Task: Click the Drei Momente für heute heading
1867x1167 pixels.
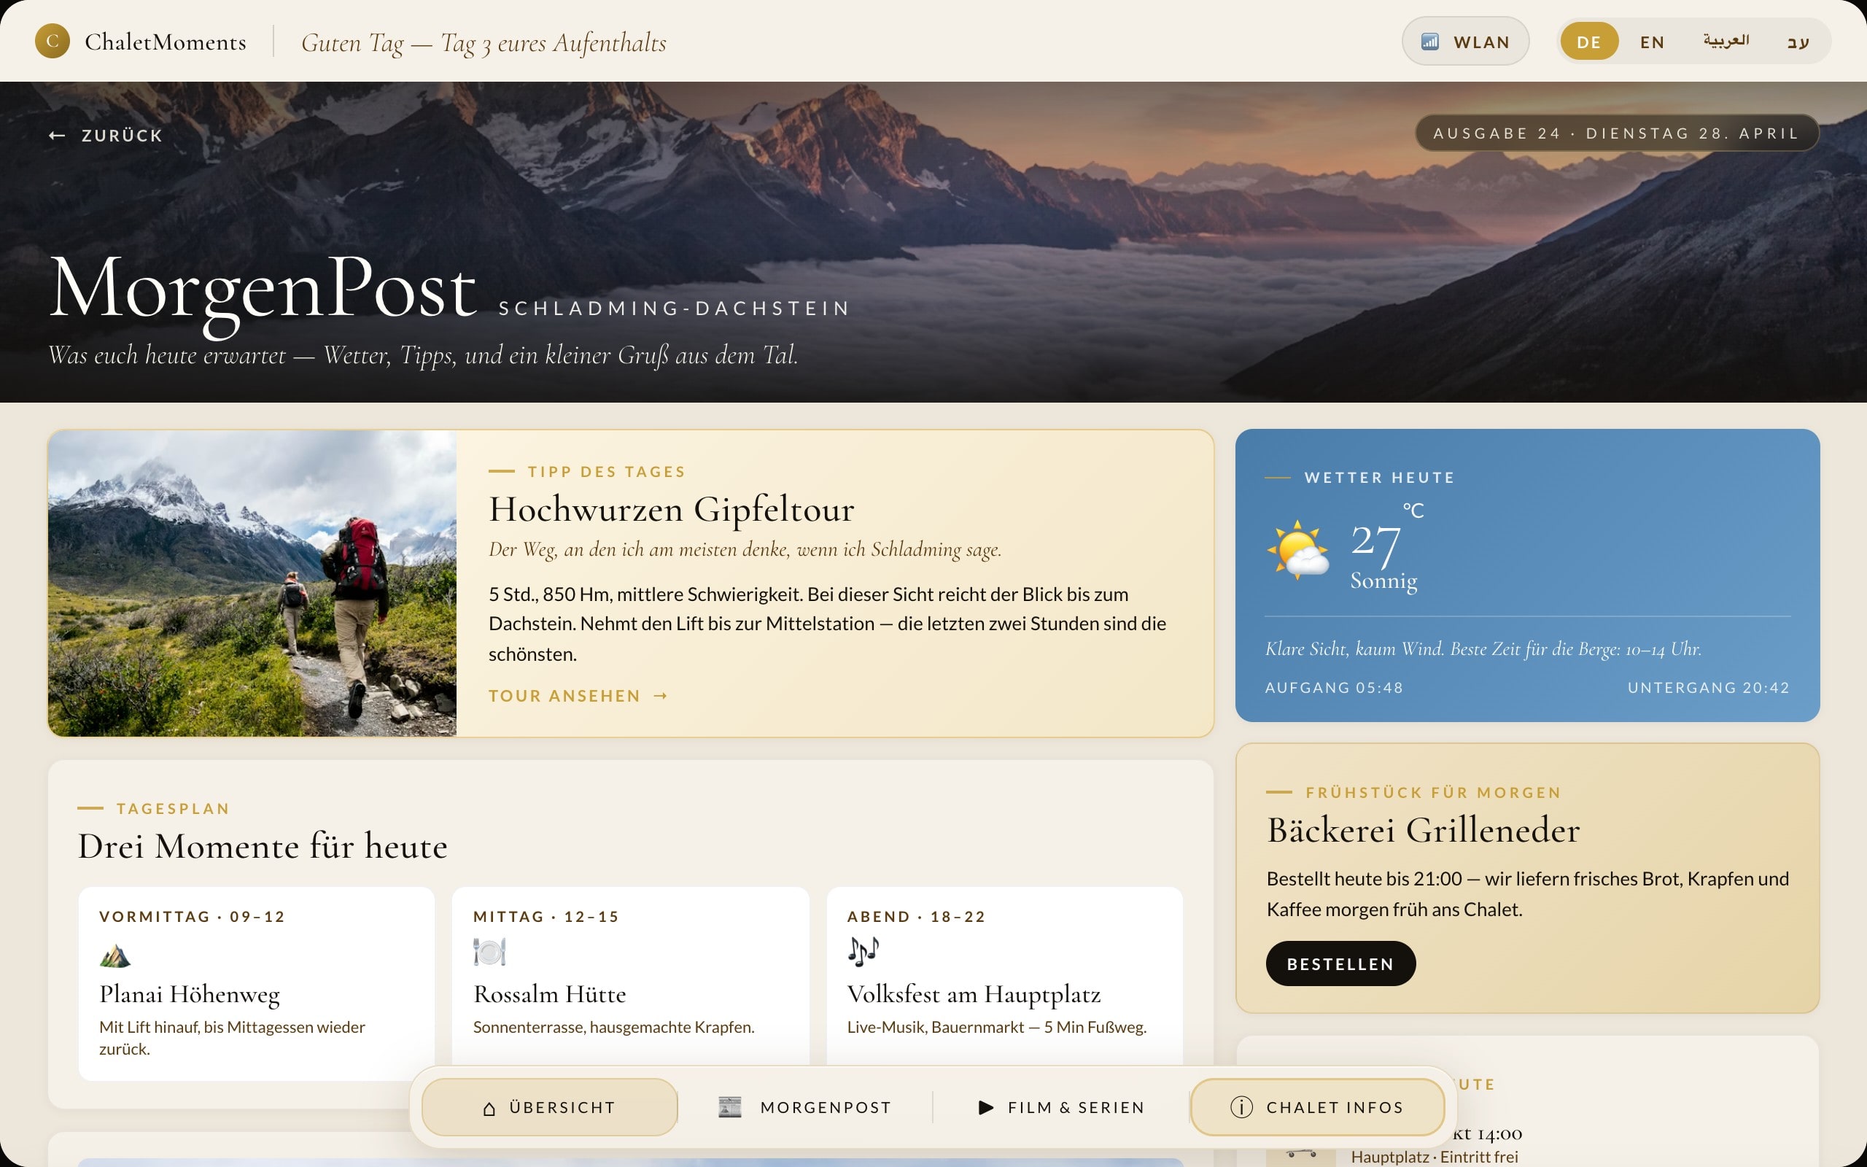Action: 263,847
